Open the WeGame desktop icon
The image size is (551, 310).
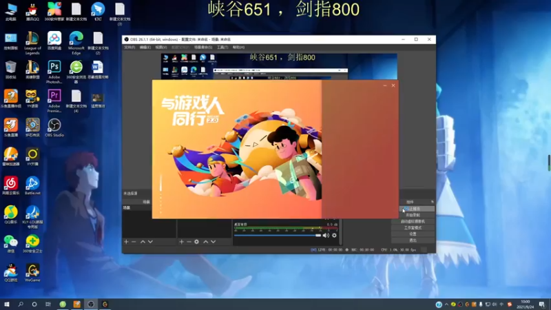tap(32, 273)
